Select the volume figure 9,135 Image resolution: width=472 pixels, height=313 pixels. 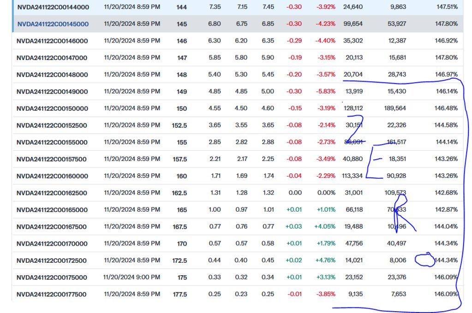[356, 294]
